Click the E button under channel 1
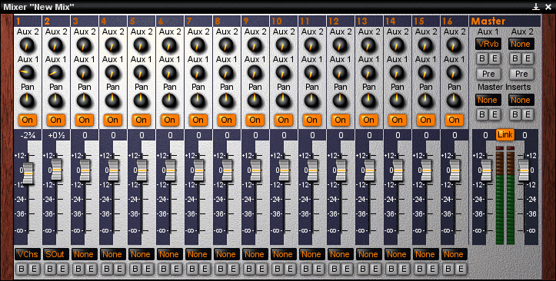 click(x=34, y=269)
